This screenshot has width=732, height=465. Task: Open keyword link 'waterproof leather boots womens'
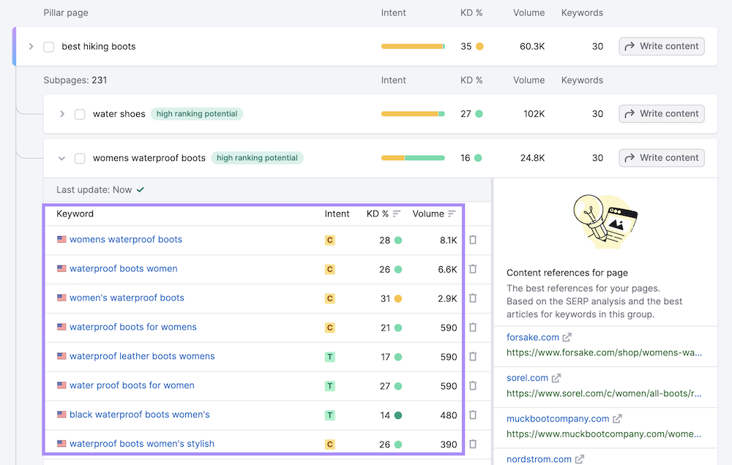click(x=142, y=356)
